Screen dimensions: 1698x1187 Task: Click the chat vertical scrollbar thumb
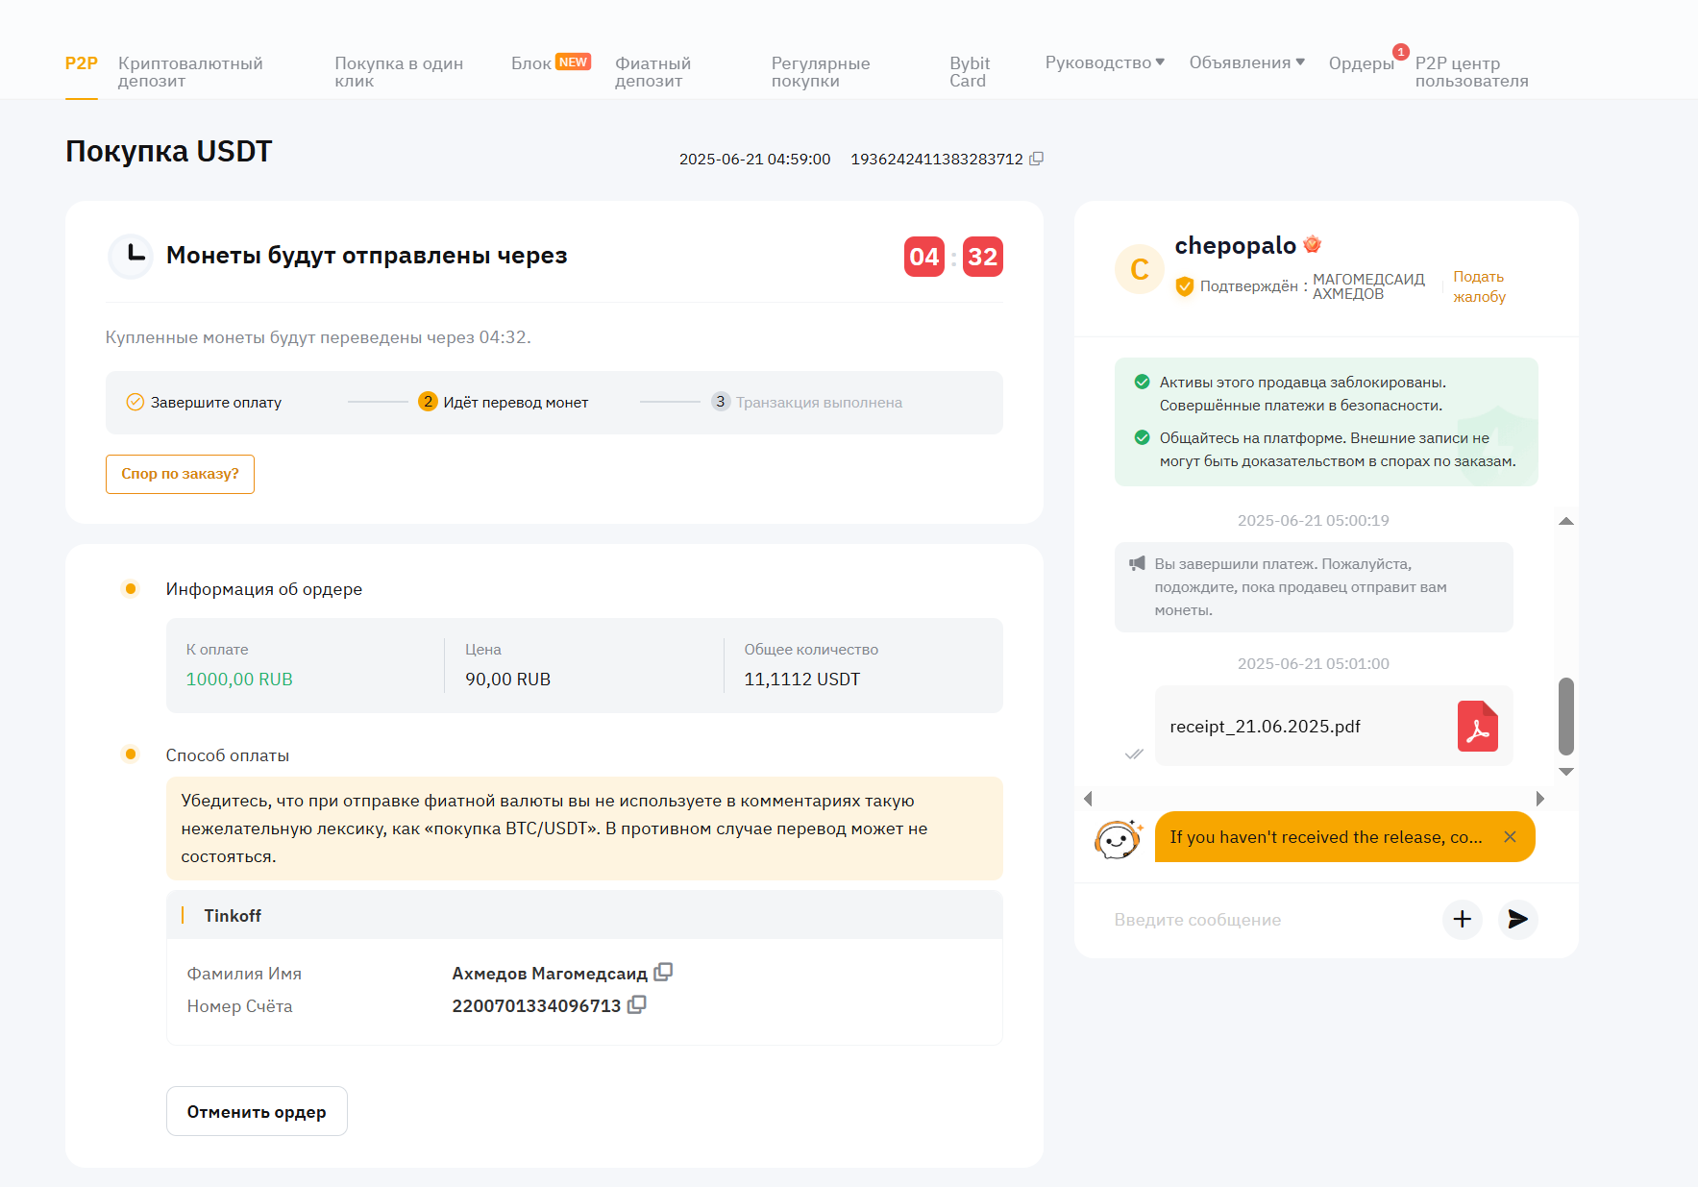point(1566,716)
